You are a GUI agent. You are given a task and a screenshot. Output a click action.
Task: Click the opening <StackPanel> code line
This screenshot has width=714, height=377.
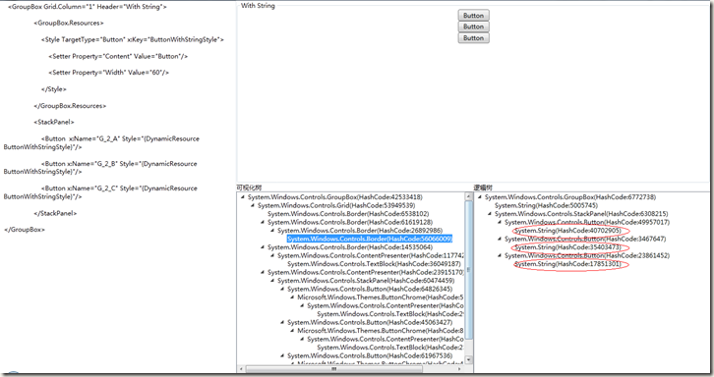(54, 122)
